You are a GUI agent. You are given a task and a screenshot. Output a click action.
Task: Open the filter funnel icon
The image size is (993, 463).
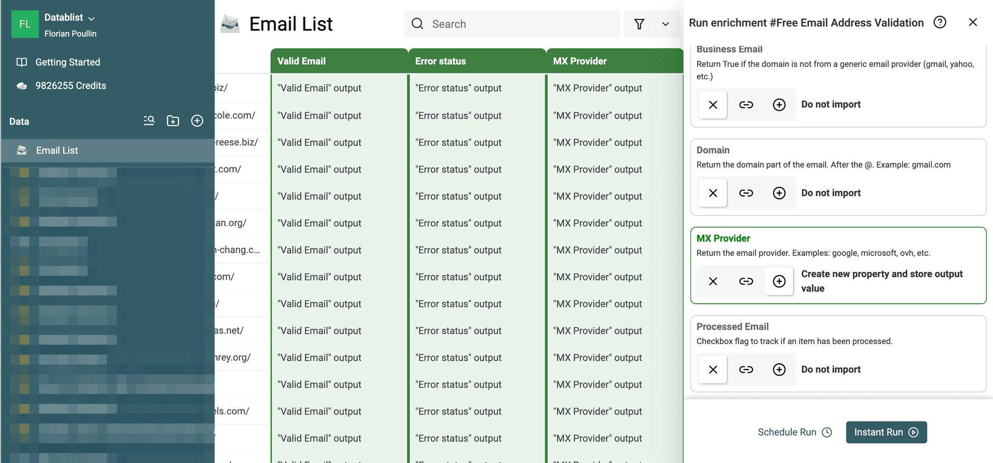point(639,24)
